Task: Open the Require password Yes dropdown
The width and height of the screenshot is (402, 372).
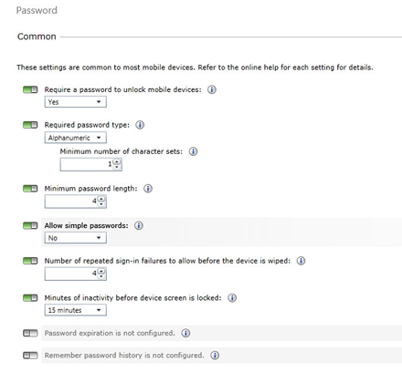Action: (76, 102)
